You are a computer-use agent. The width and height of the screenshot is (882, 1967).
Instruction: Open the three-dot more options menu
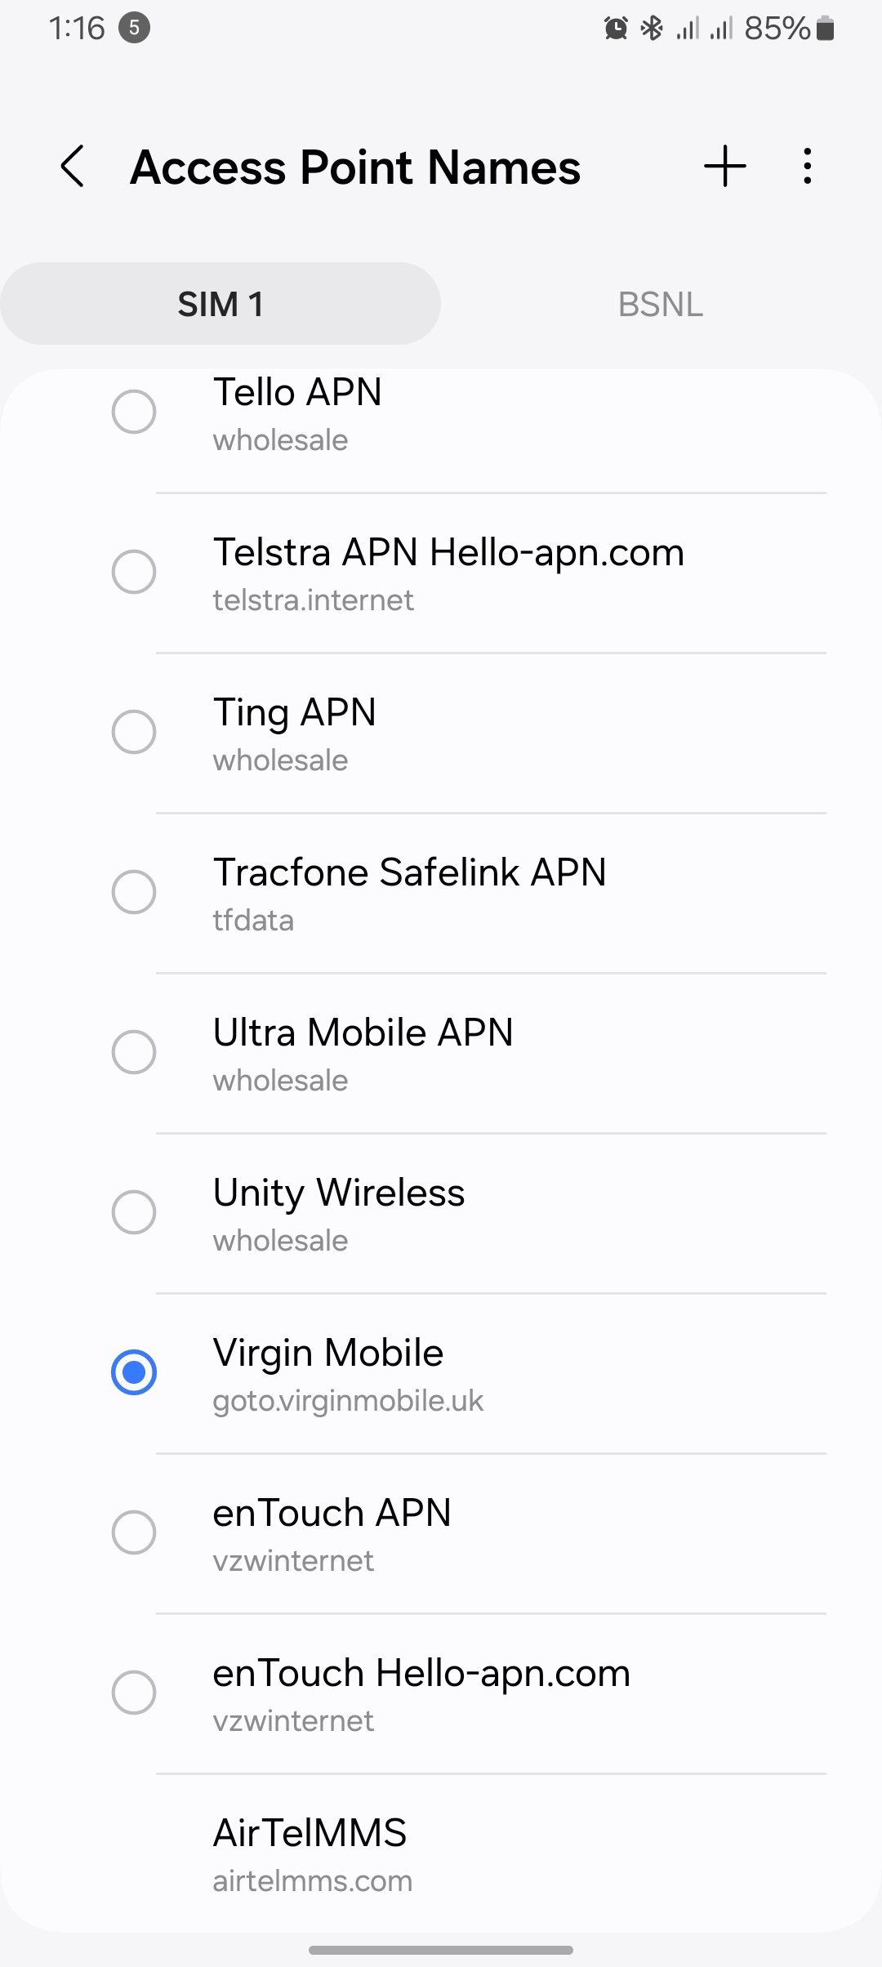click(x=807, y=167)
